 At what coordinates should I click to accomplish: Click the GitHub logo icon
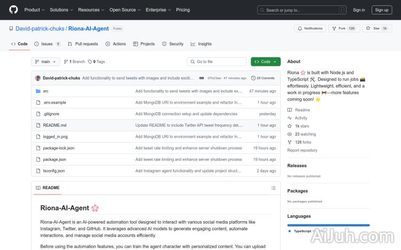[13, 10]
